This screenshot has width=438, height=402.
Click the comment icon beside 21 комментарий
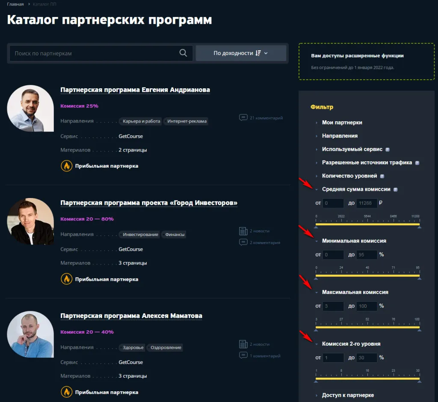tap(243, 118)
